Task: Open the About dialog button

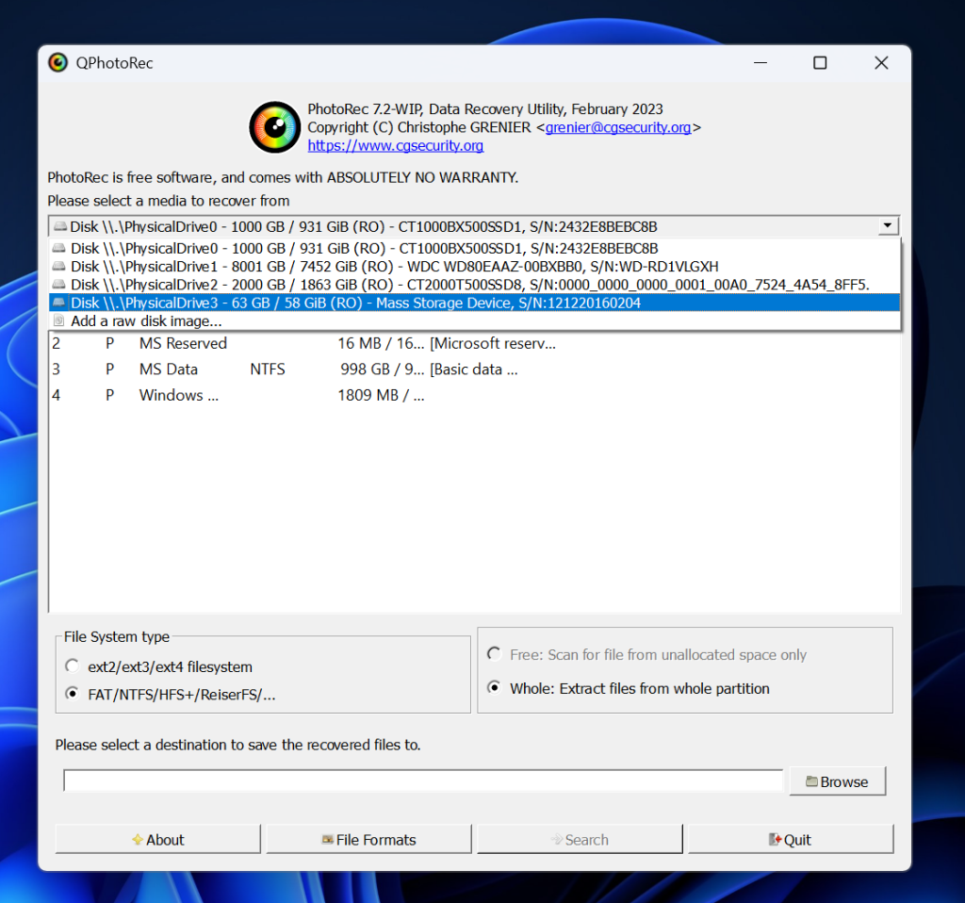Action: (x=158, y=840)
